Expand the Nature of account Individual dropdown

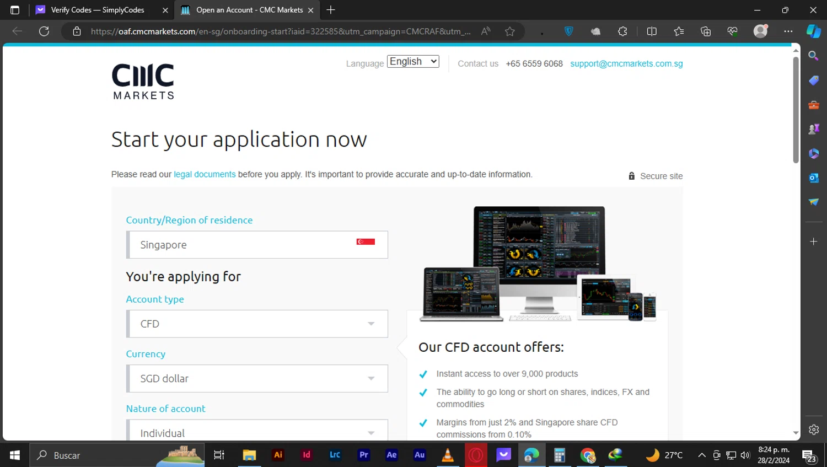point(257,430)
